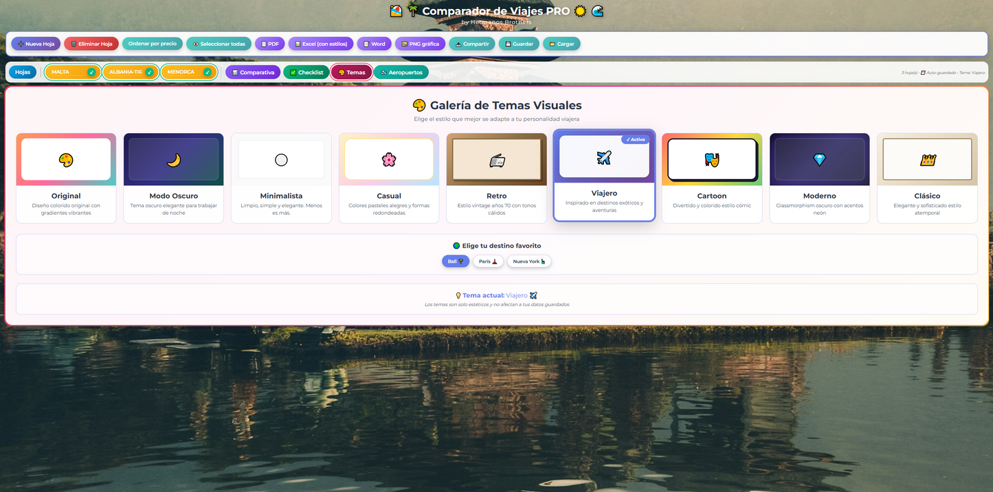
Task: Select París as favorite destination
Action: pos(489,261)
